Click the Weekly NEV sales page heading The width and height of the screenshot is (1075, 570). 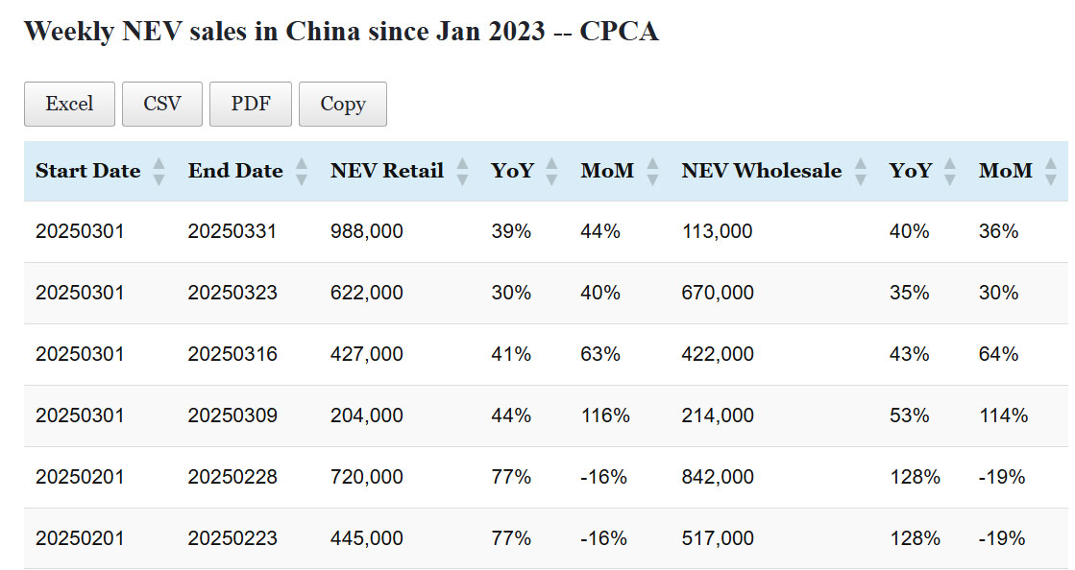[341, 31]
